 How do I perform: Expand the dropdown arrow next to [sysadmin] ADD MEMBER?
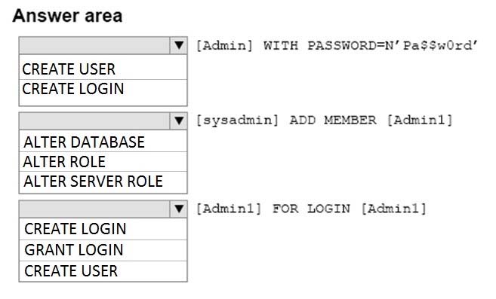(x=179, y=121)
